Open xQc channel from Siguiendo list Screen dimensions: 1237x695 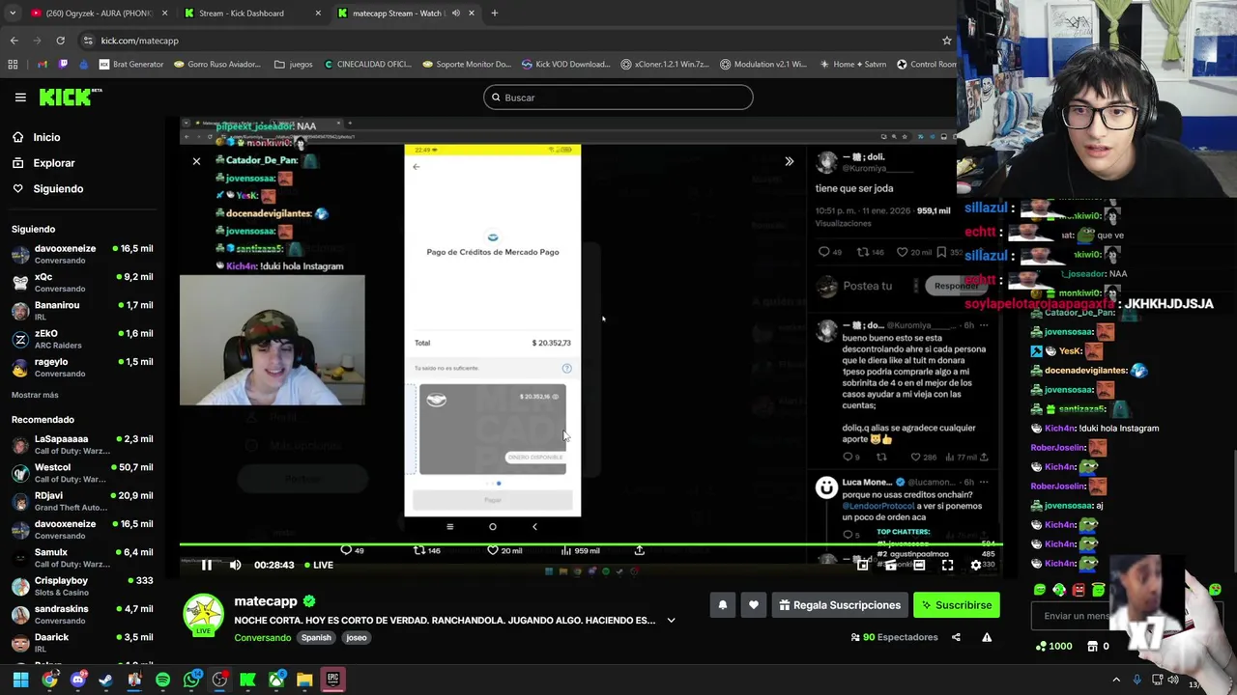click(82, 282)
